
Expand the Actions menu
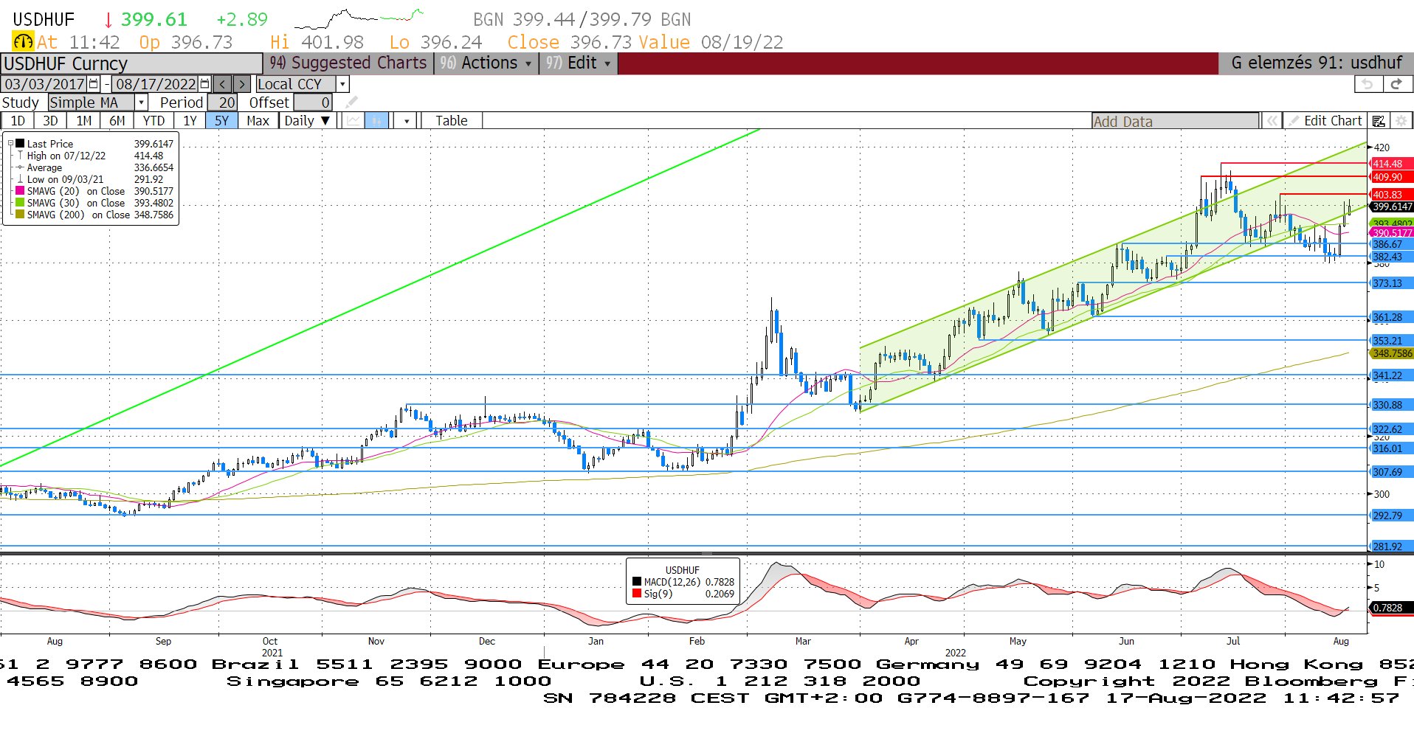(x=486, y=63)
